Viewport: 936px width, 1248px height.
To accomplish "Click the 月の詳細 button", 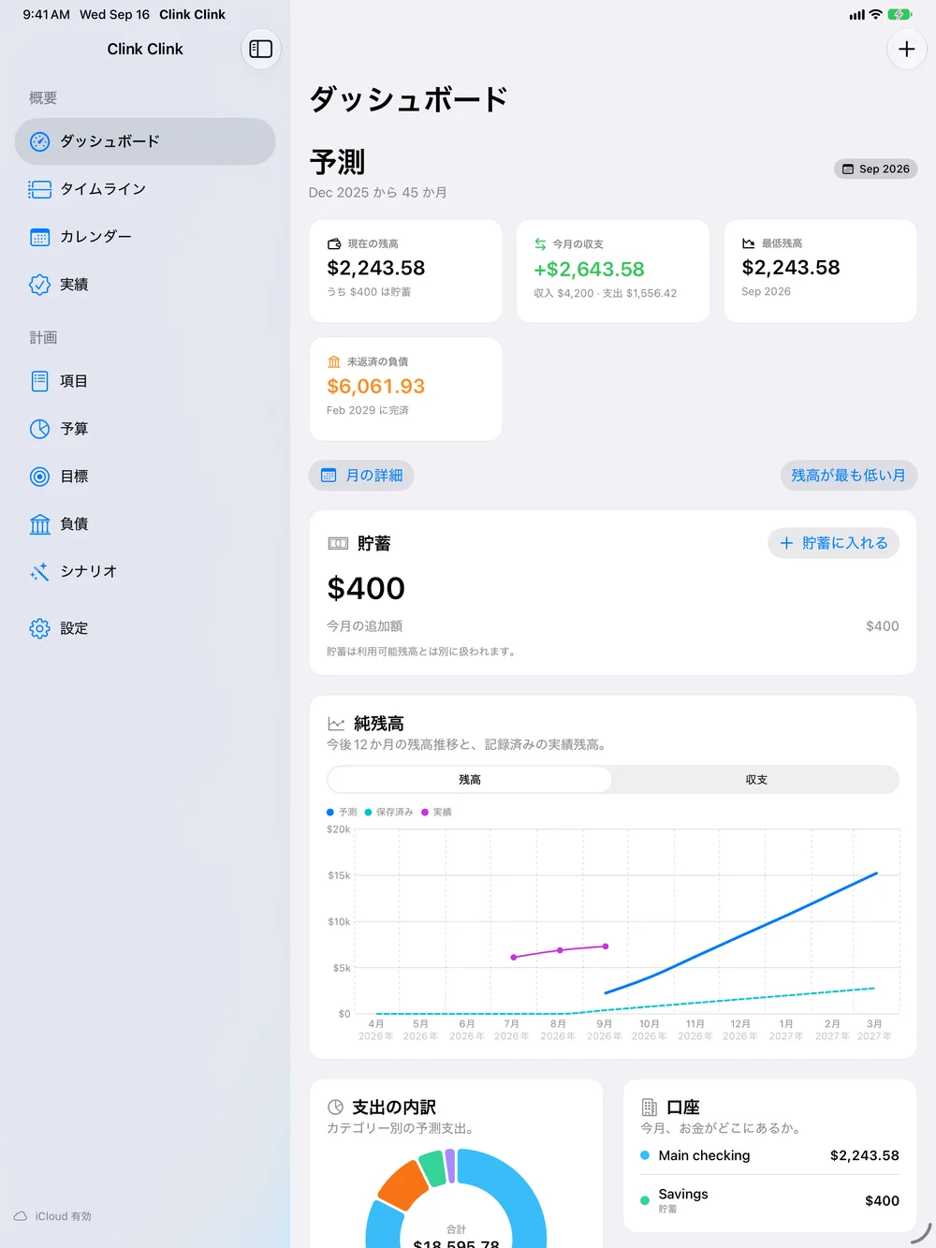I will [361, 476].
